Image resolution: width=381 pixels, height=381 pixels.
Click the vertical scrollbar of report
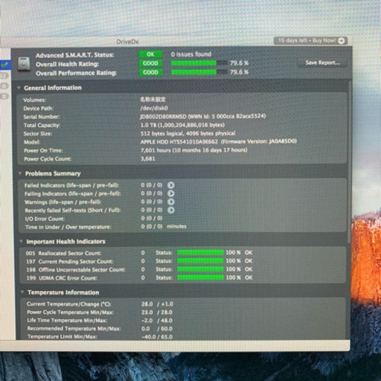(x=350, y=161)
